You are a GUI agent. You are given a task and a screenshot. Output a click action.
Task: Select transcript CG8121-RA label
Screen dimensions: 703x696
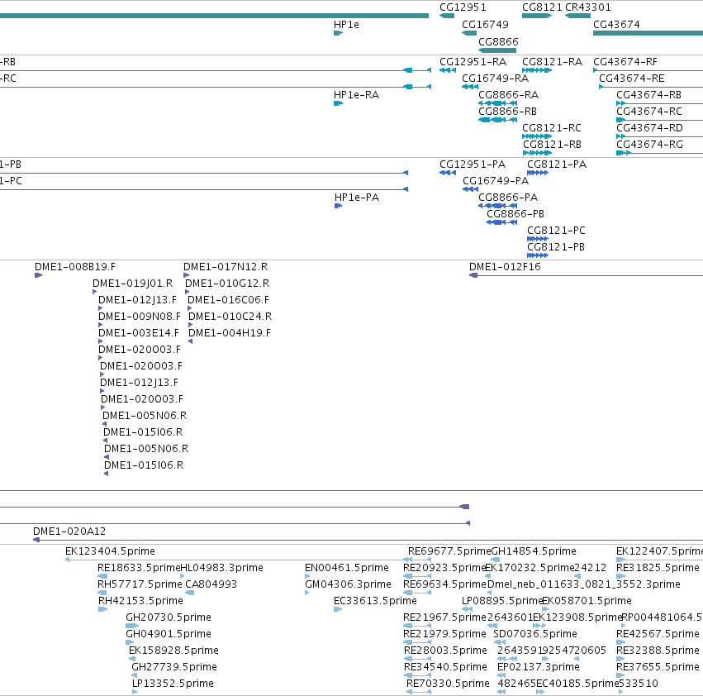point(553,62)
